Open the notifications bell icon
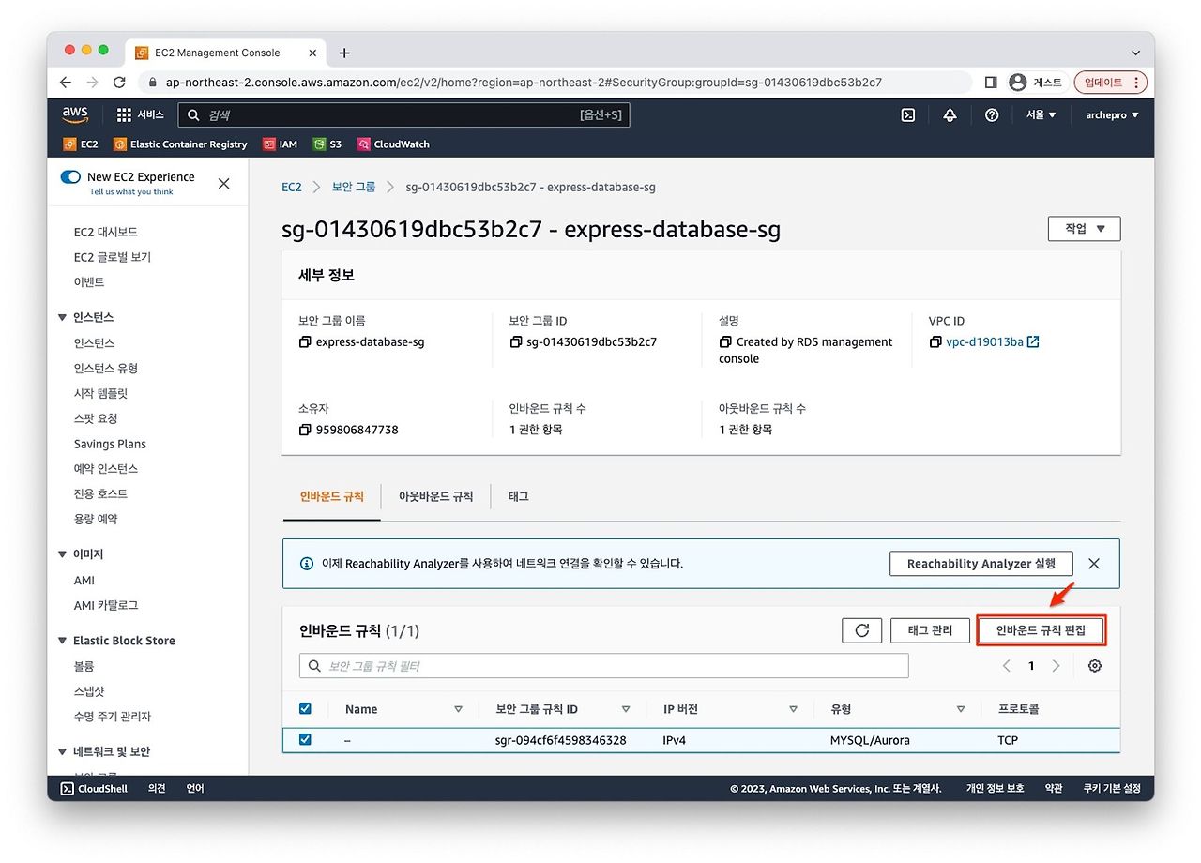Viewport: 1201px width, 863px height. [x=950, y=114]
